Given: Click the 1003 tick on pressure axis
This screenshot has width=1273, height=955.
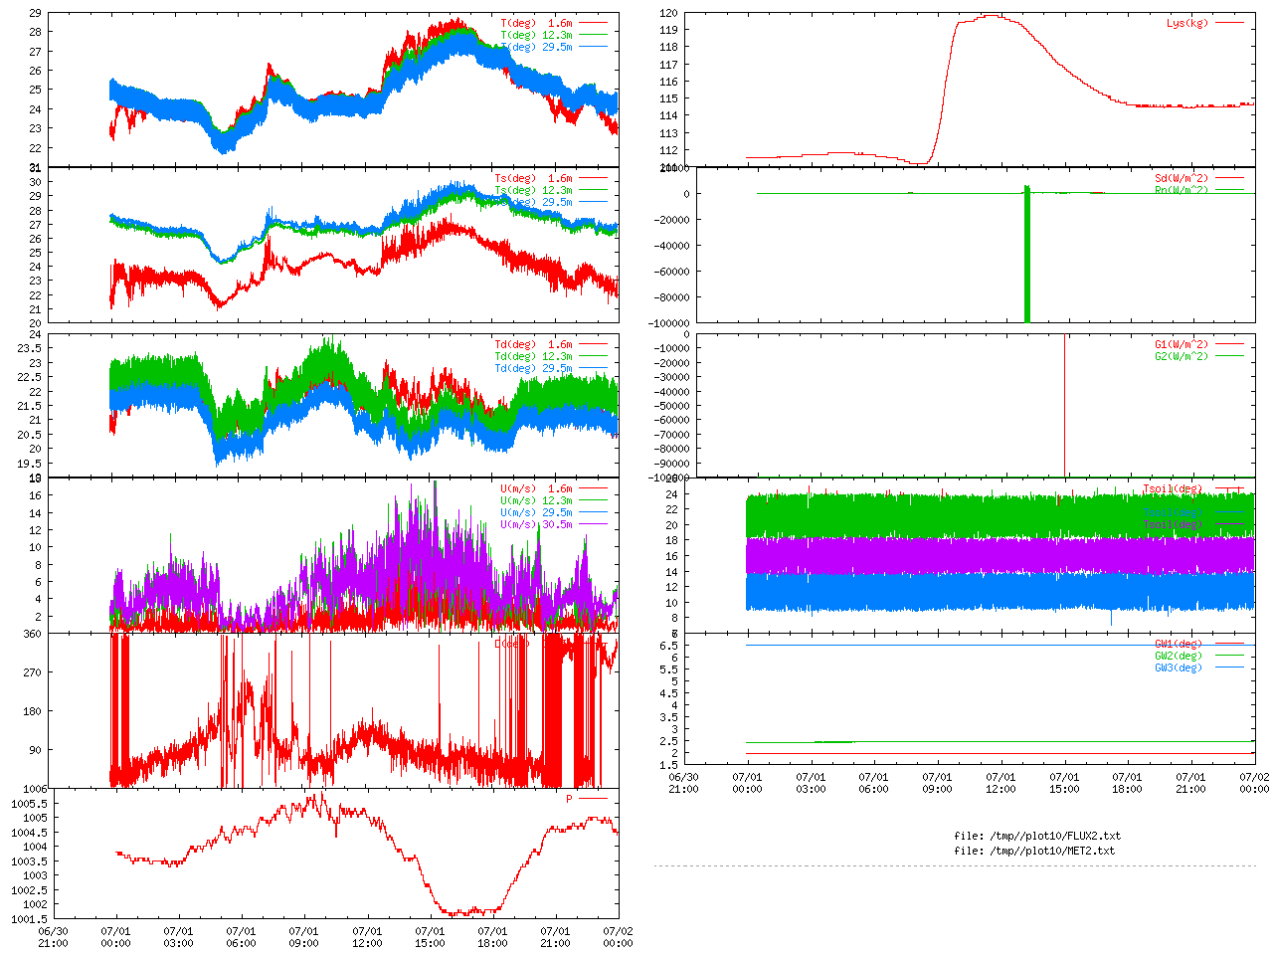Looking at the screenshot, I should (36, 876).
